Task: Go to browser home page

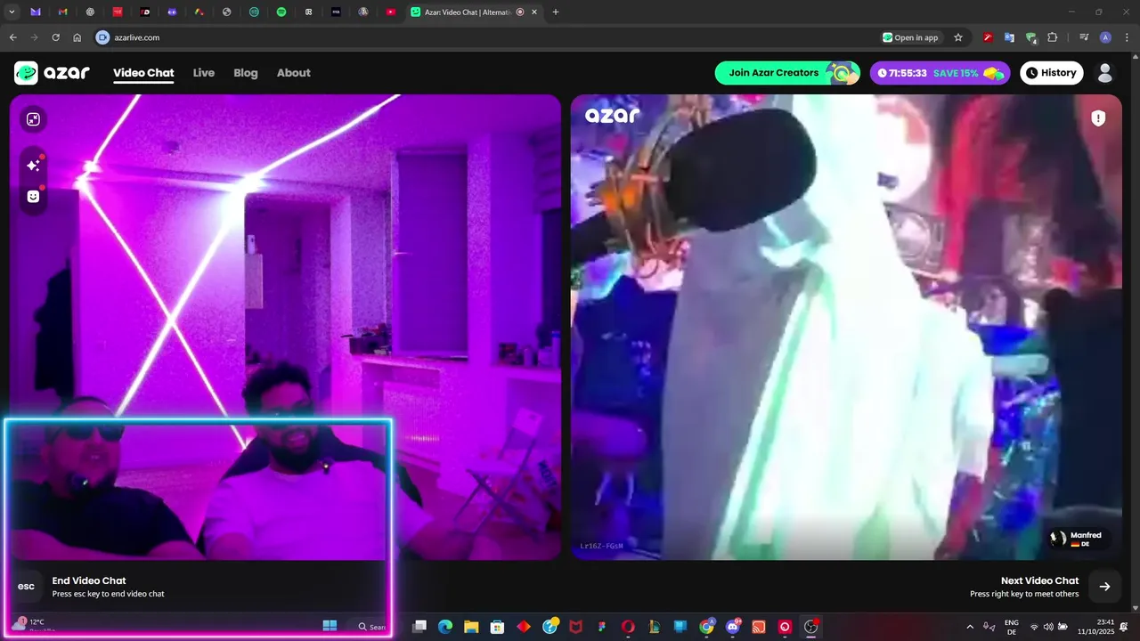Action: coord(77,37)
